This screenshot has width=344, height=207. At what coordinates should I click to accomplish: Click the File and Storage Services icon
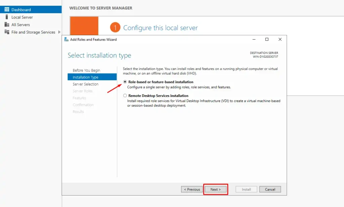7,32
